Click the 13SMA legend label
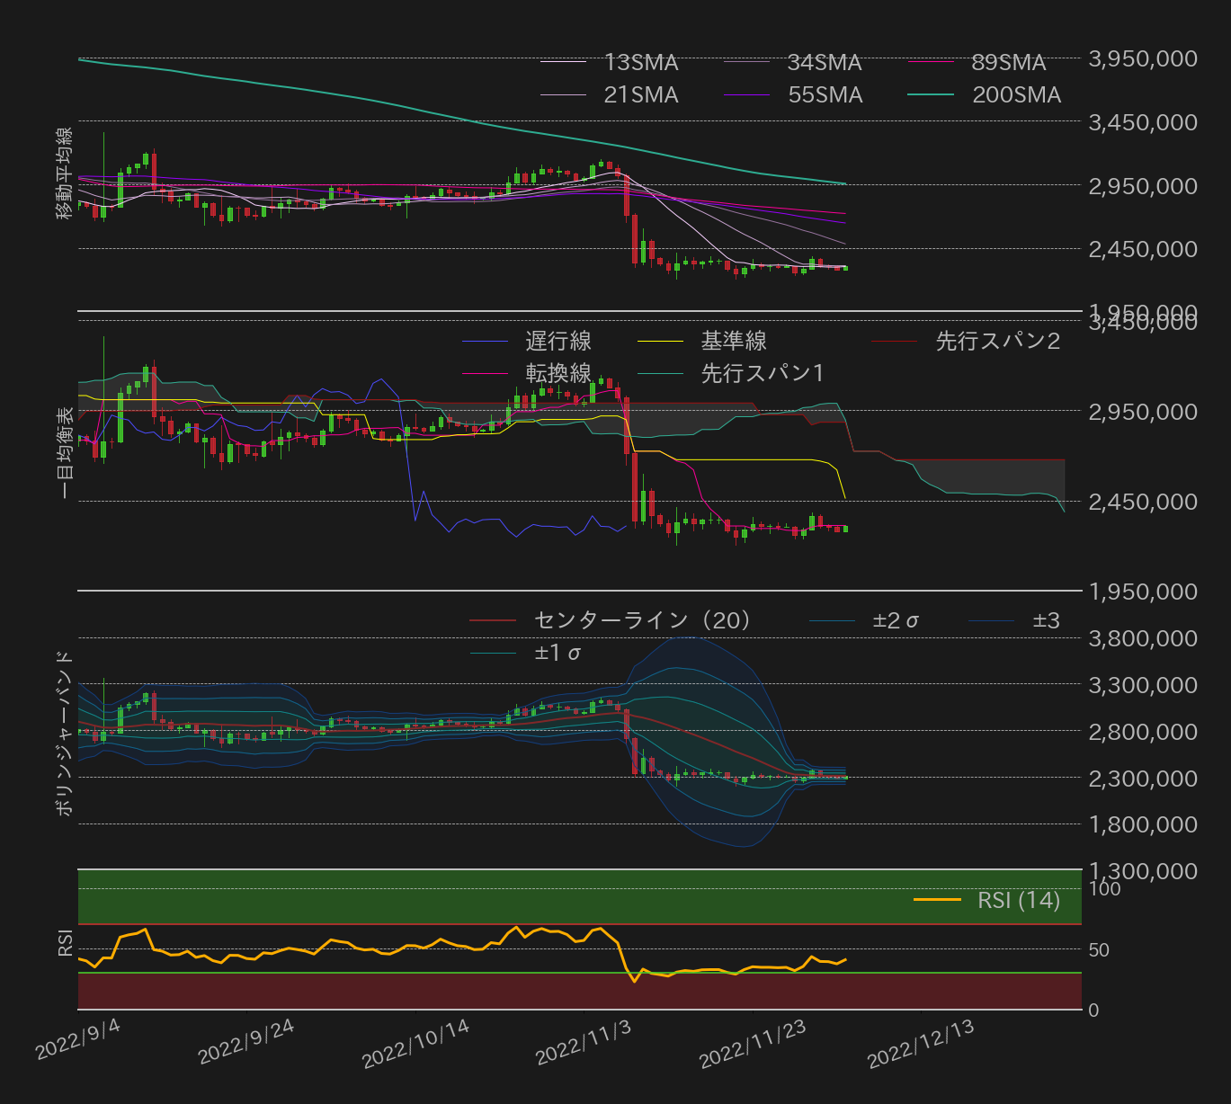This screenshot has width=1231, height=1104. [x=641, y=63]
